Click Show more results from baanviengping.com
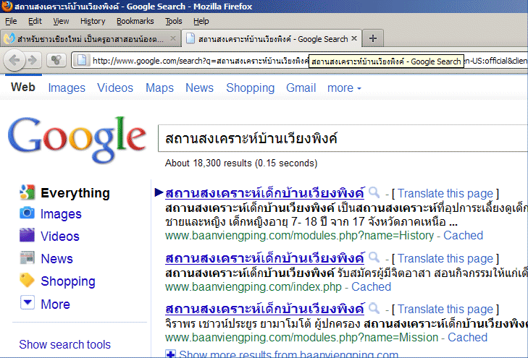Screen dimensions: 528x358 pos(288,354)
